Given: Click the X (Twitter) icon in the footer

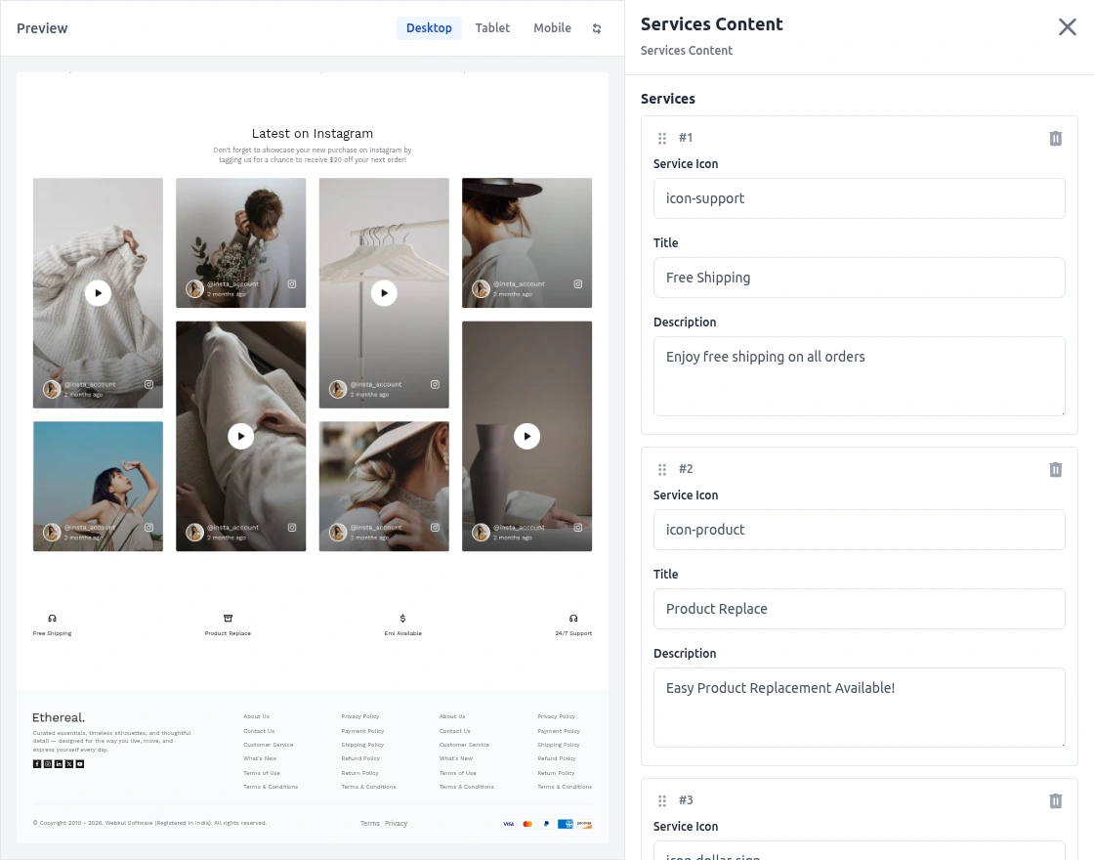Looking at the screenshot, I should point(69,763).
